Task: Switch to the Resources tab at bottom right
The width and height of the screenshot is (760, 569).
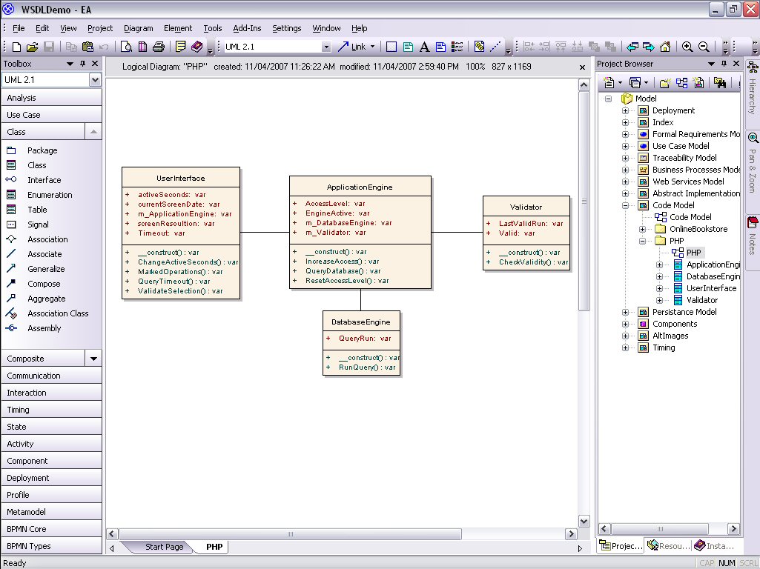Action: point(668,546)
